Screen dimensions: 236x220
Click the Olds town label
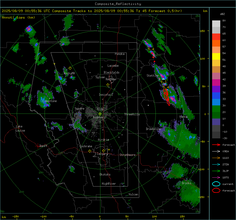pyautogui.click(x=100, y=109)
